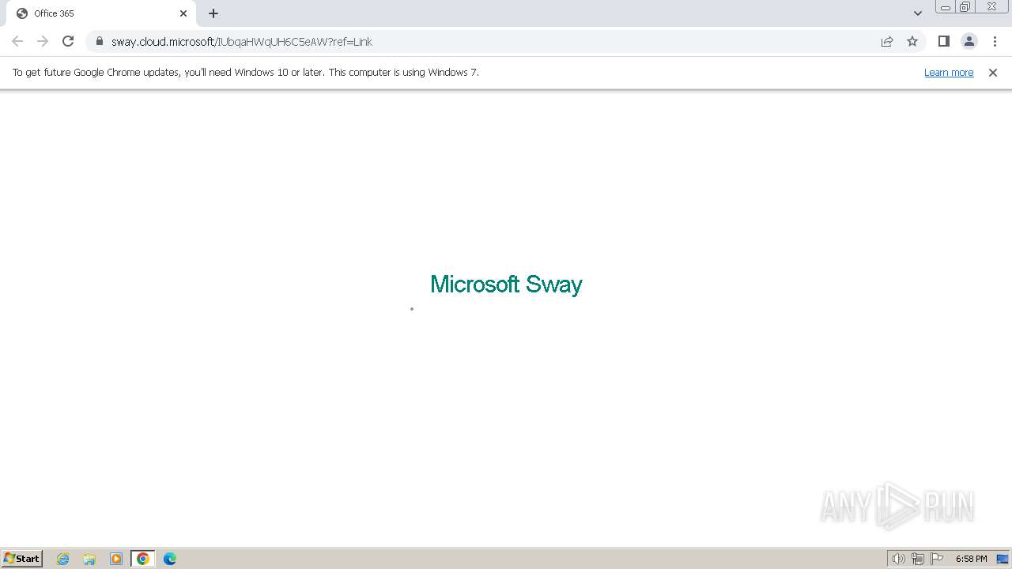Read the Chrome Windows 7 update notice text
This screenshot has width=1012, height=569.
point(246,72)
